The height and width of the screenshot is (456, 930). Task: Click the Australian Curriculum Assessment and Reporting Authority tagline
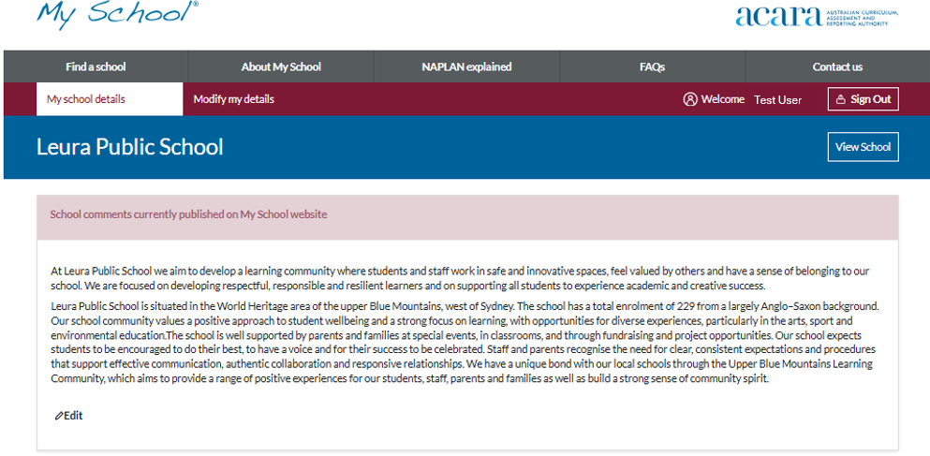(x=860, y=17)
